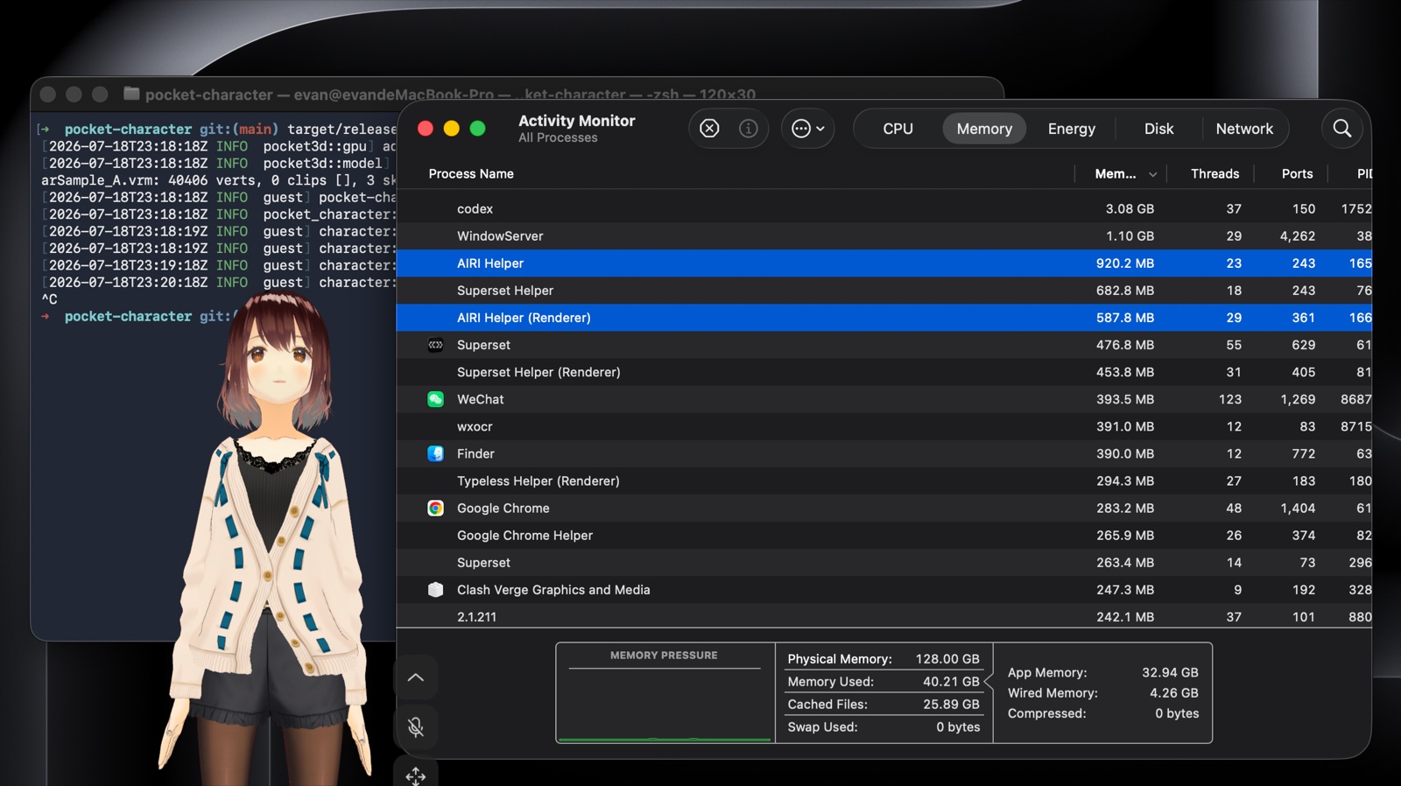
Task: Click the stop process X icon
Action: tap(709, 129)
